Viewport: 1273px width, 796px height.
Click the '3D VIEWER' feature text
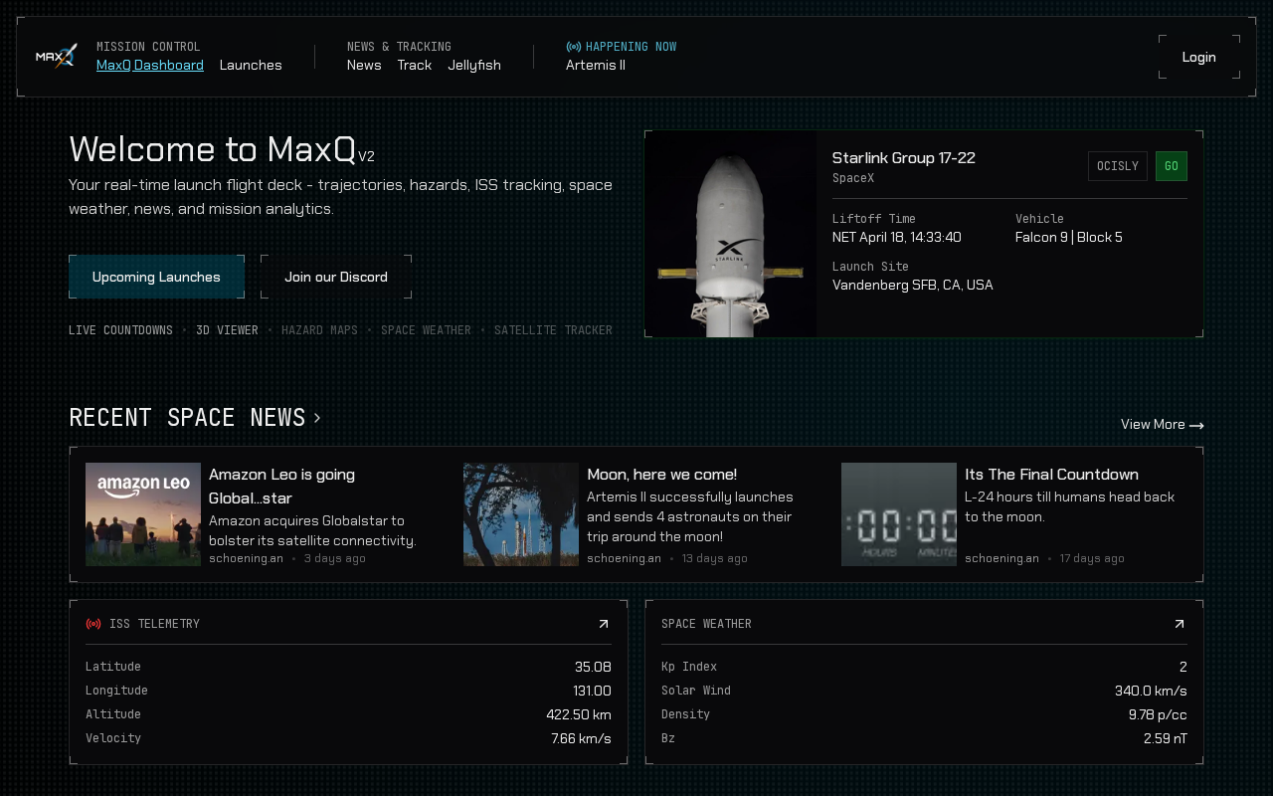click(227, 330)
